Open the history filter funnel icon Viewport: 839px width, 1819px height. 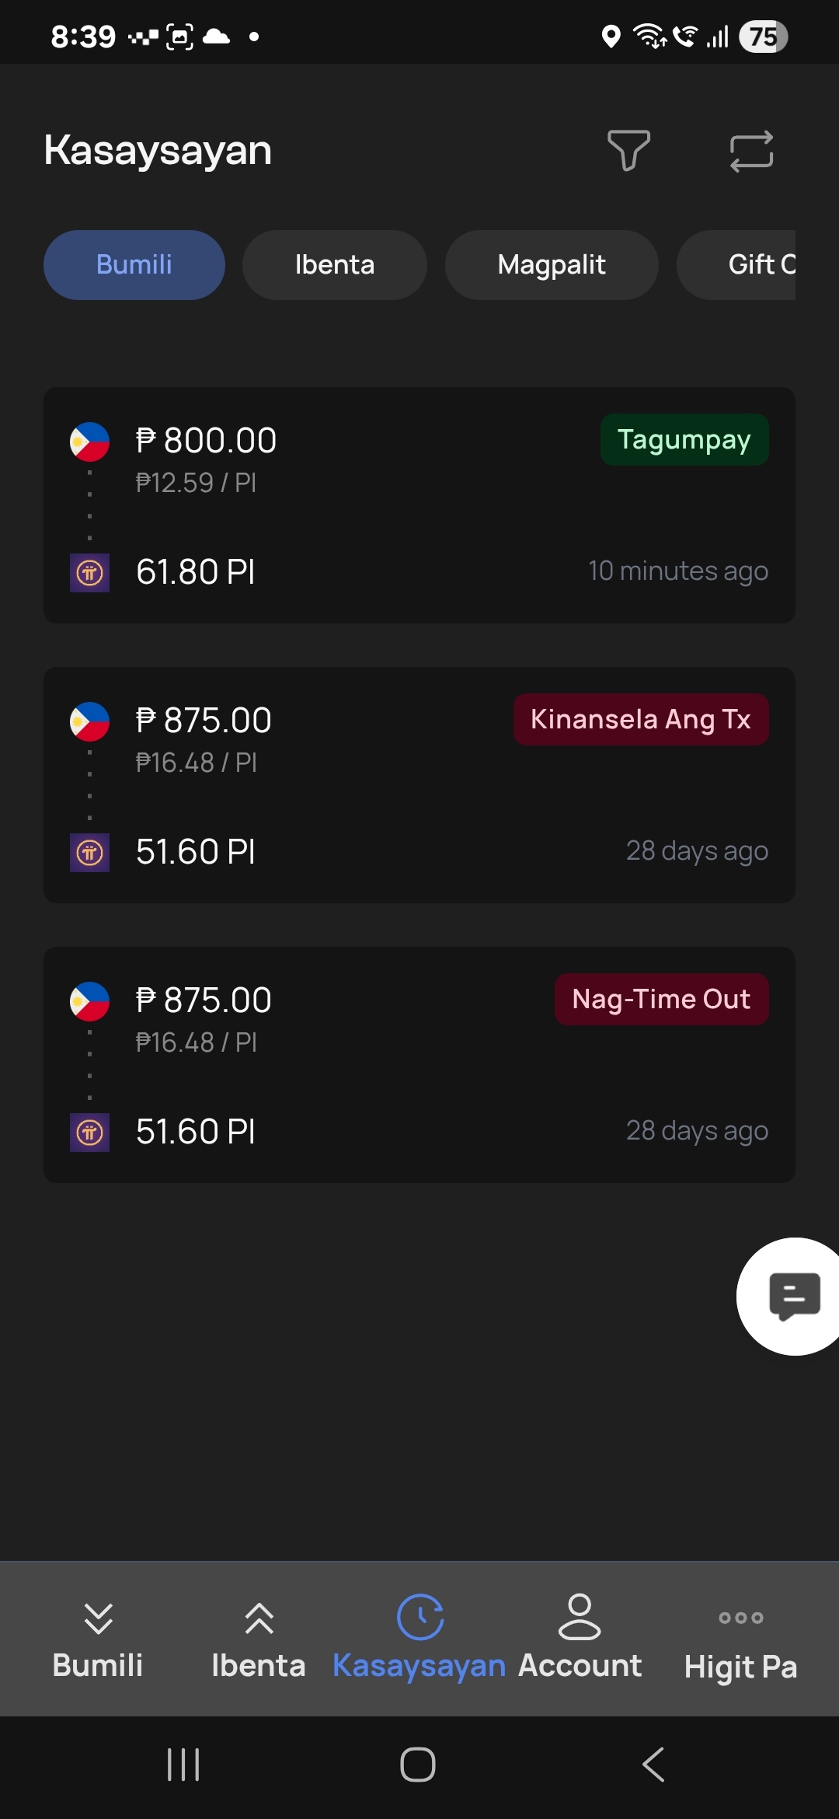tap(628, 150)
